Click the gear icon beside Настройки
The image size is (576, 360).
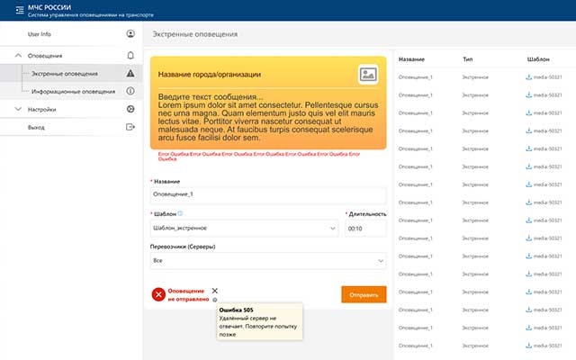pyautogui.click(x=130, y=110)
